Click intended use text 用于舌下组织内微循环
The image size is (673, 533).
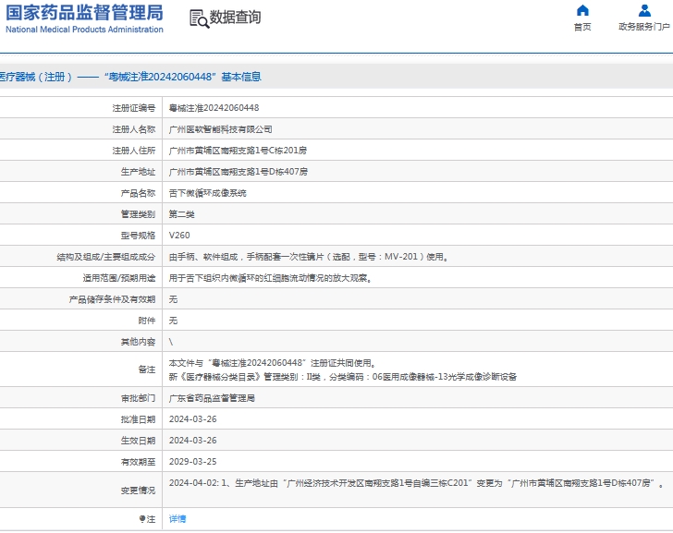270,278
